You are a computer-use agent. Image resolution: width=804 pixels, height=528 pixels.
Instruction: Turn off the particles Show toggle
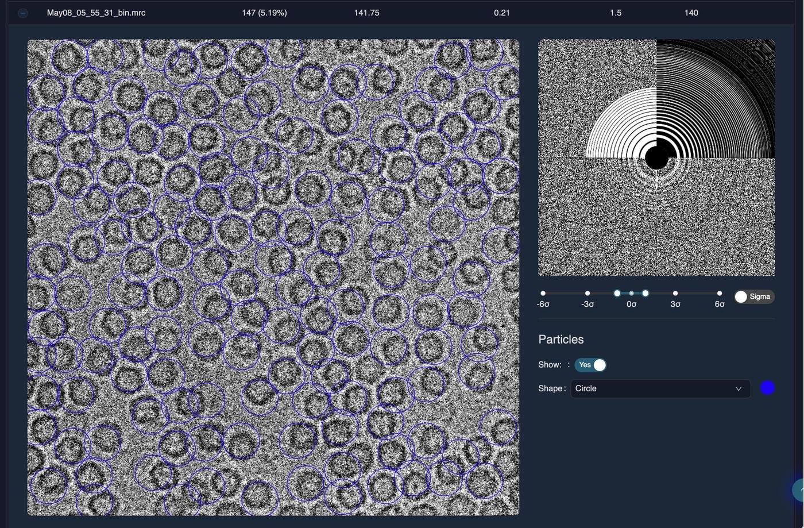point(591,365)
